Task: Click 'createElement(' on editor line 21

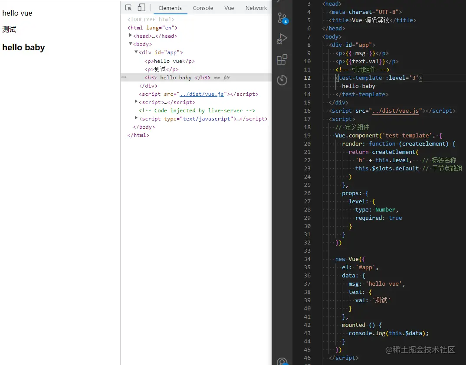Action: click(395, 152)
